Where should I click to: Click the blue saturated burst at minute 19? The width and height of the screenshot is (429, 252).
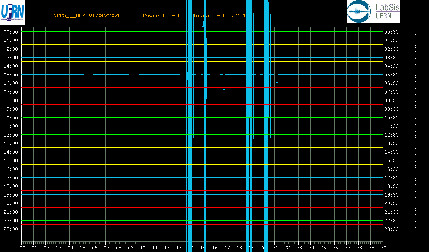tap(249, 126)
